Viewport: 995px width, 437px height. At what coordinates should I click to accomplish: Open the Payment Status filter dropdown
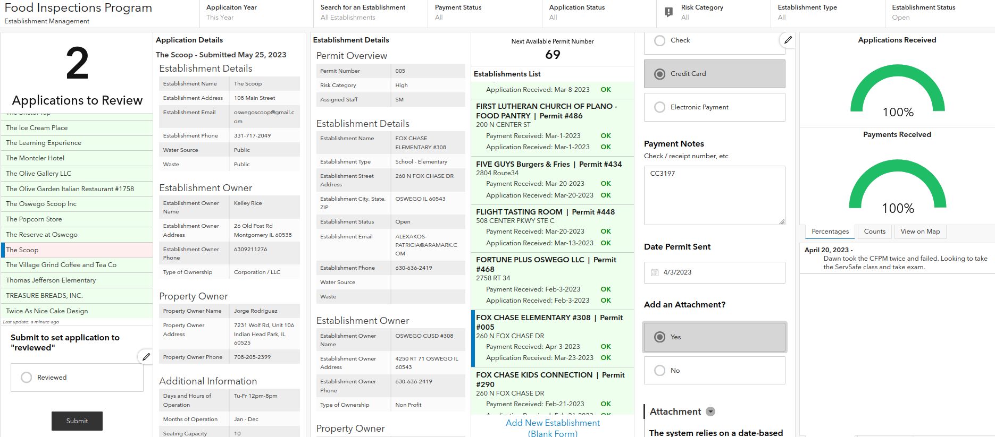coord(484,13)
